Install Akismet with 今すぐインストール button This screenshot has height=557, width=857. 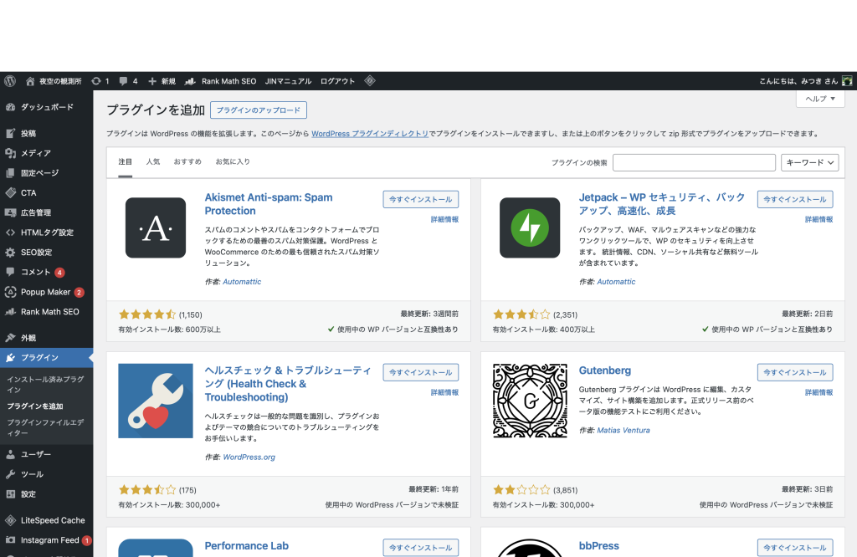420,200
